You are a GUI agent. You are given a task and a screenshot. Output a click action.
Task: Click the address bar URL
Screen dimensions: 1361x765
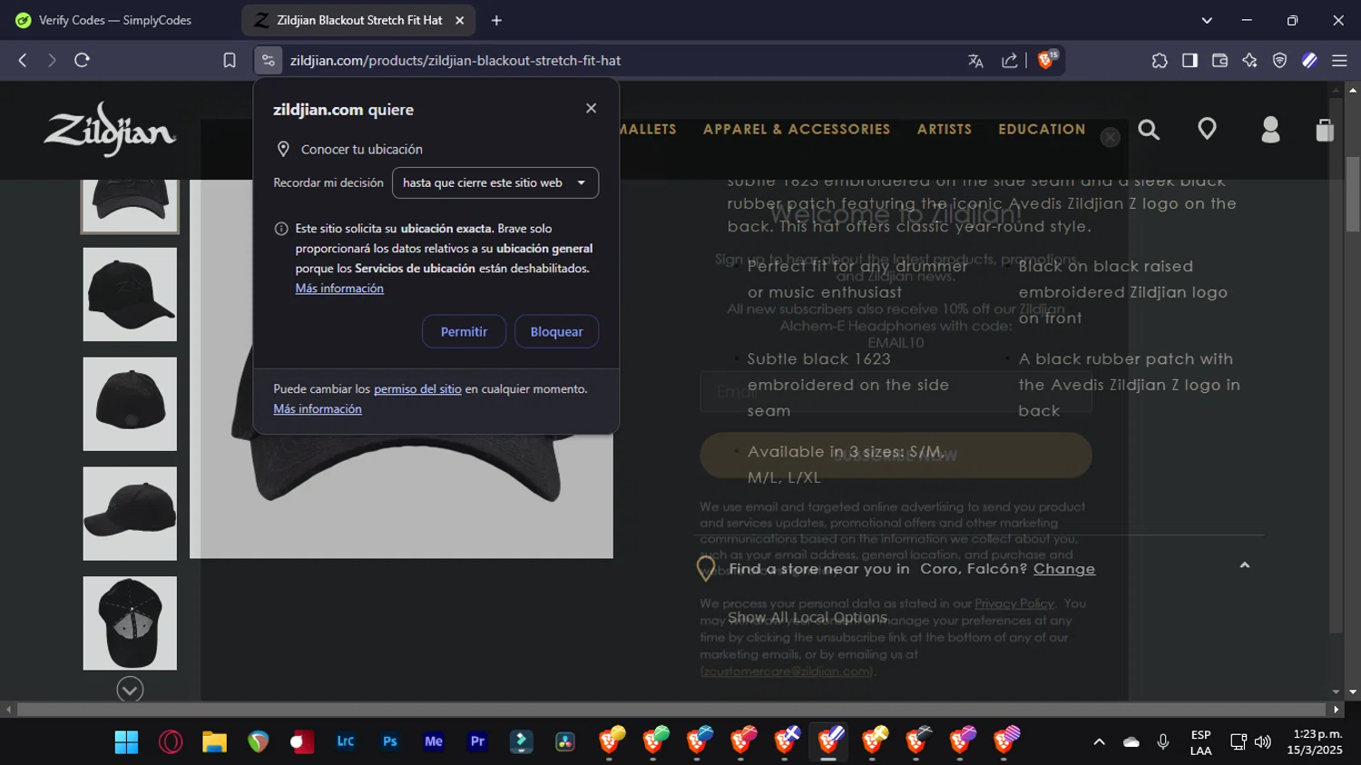(455, 61)
